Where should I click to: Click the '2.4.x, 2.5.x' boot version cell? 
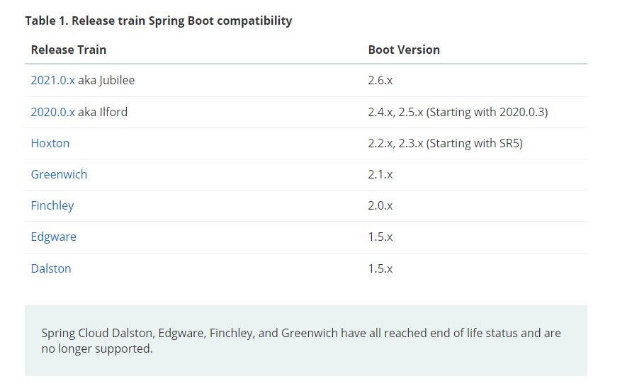[x=458, y=112]
